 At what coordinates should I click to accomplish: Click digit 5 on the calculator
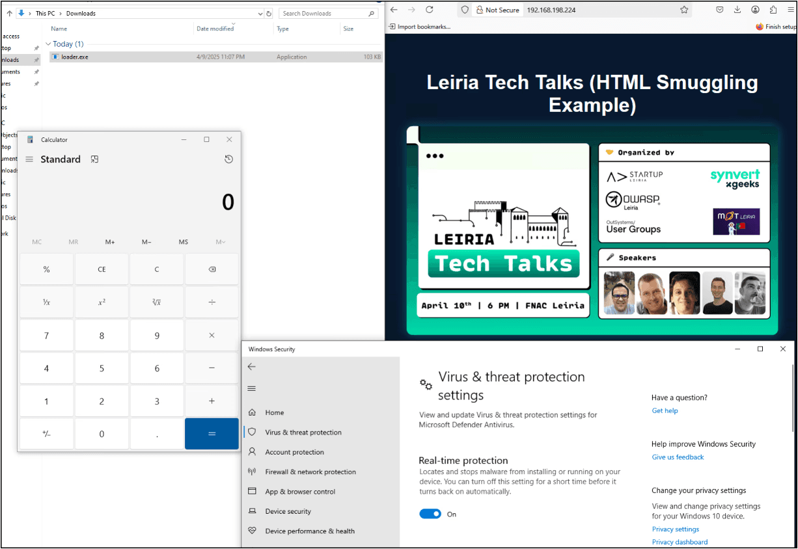coord(102,368)
